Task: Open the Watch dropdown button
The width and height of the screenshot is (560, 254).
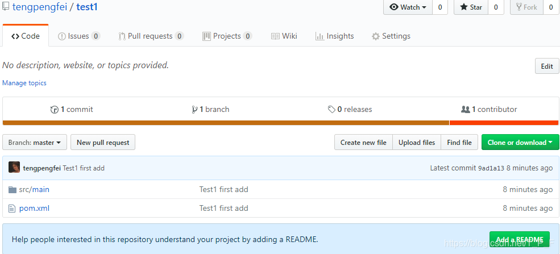Action: 408,7
